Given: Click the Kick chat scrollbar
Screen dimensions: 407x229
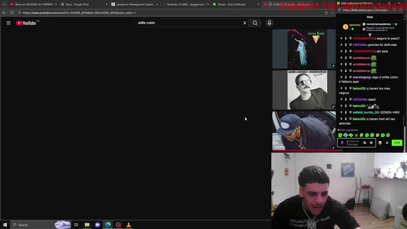Looking at the screenshot, I should [404, 121].
